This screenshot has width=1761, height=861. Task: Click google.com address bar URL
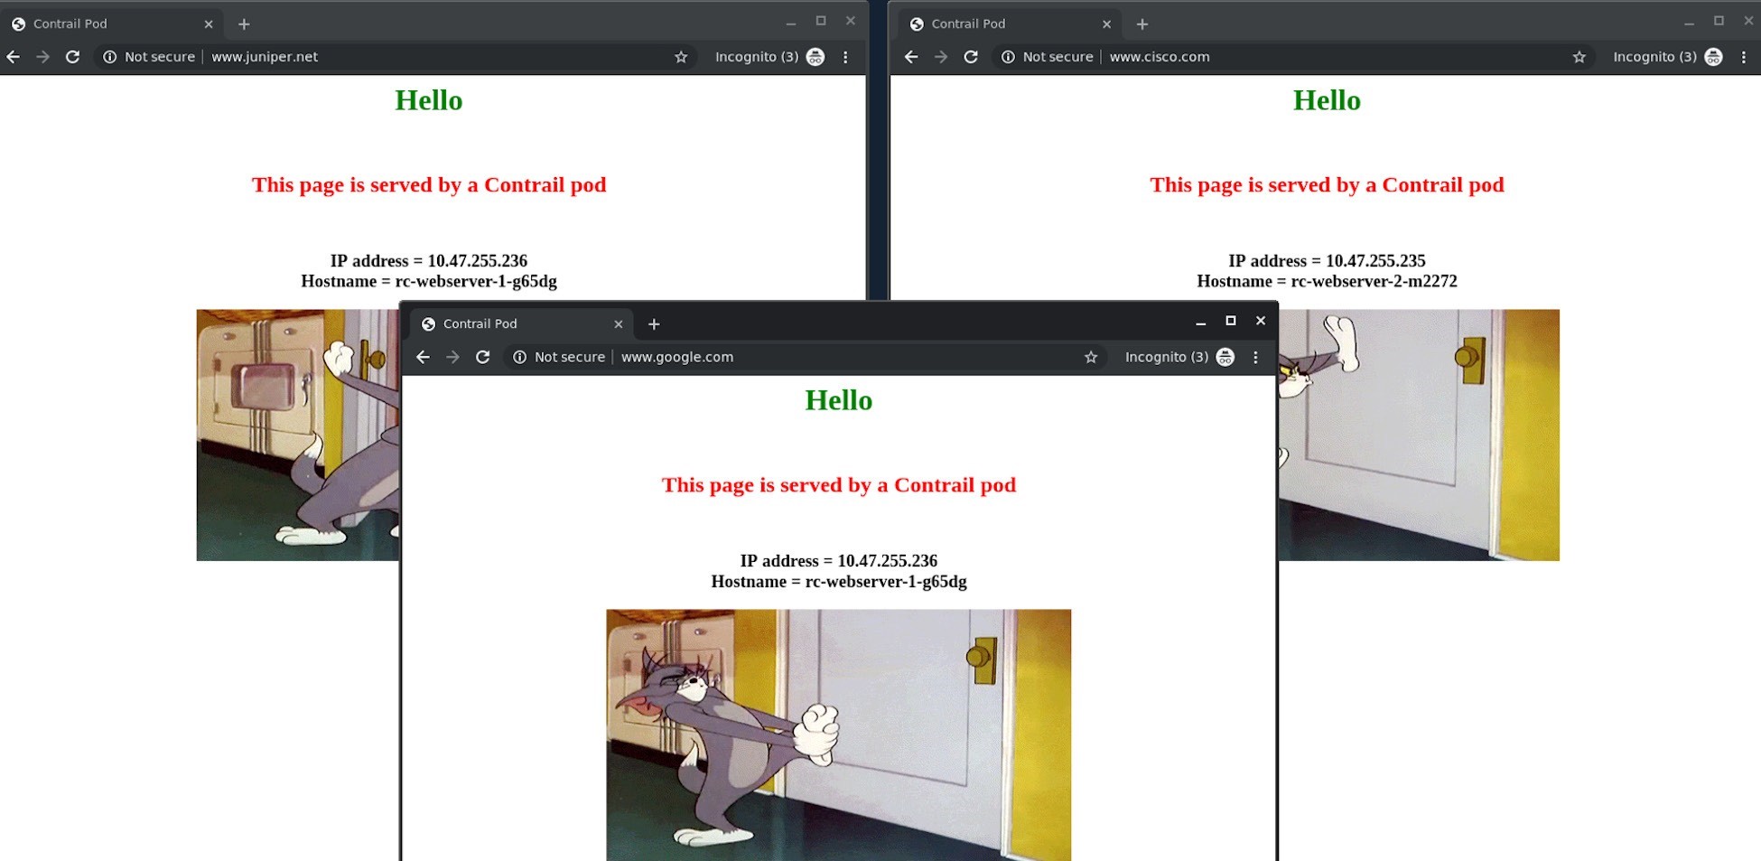point(677,357)
